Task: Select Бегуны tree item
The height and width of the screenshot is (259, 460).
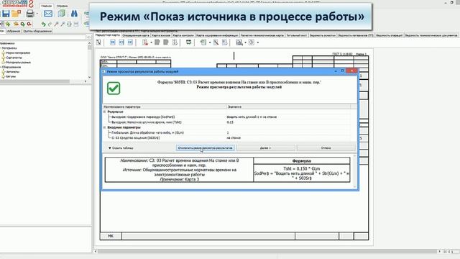Action: 11,76
